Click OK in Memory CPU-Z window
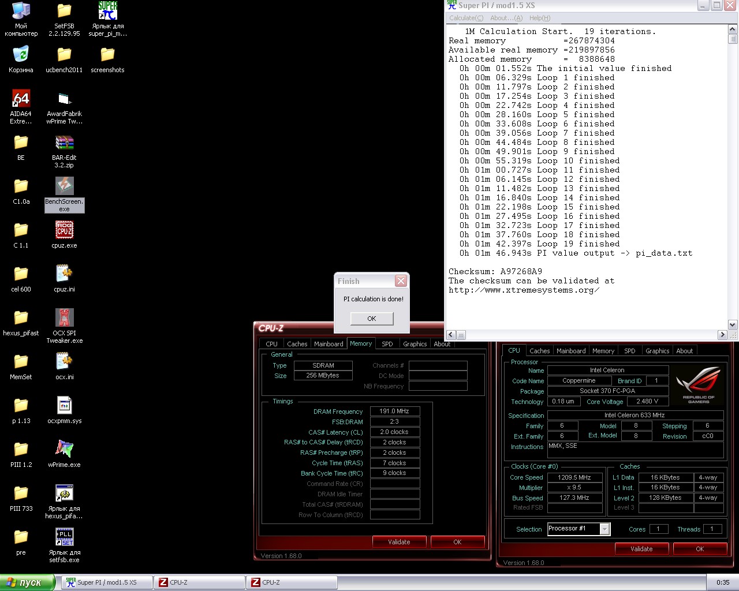Viewport: 739px width, 591px height. tap(457, 542)
